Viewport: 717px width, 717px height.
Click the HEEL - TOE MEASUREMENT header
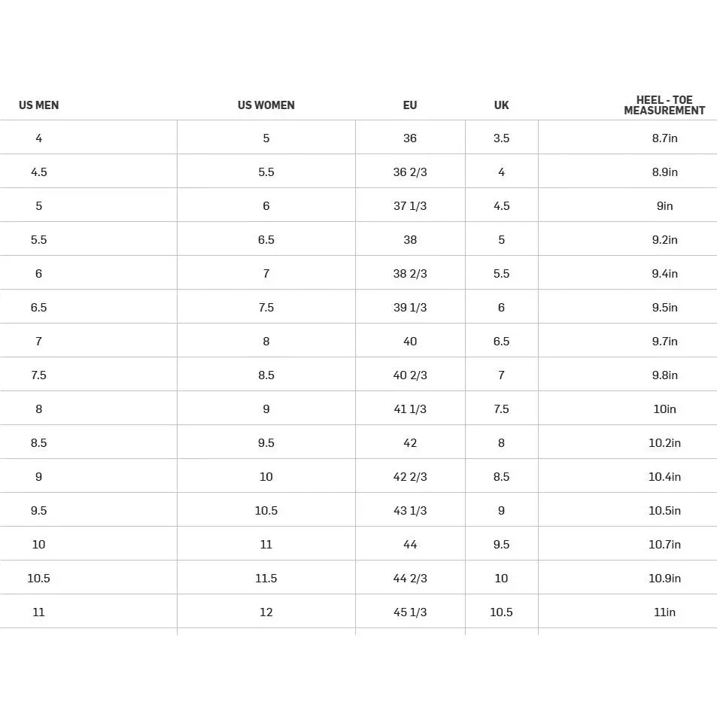pyautogui.click(x=664, y=105)
